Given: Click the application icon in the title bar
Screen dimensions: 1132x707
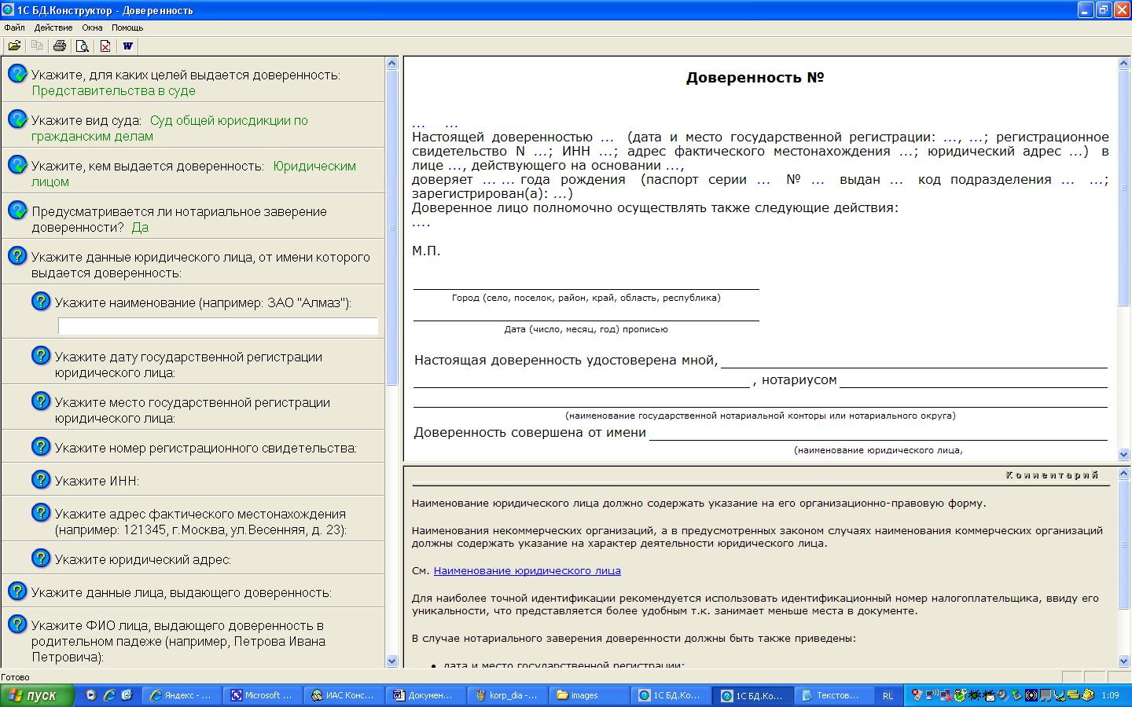Looking at the screenshot, I should (8, 10).
